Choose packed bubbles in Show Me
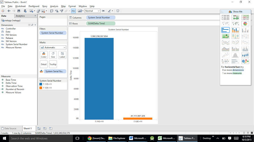Viewport: 254px width, 142px height. 245,61
